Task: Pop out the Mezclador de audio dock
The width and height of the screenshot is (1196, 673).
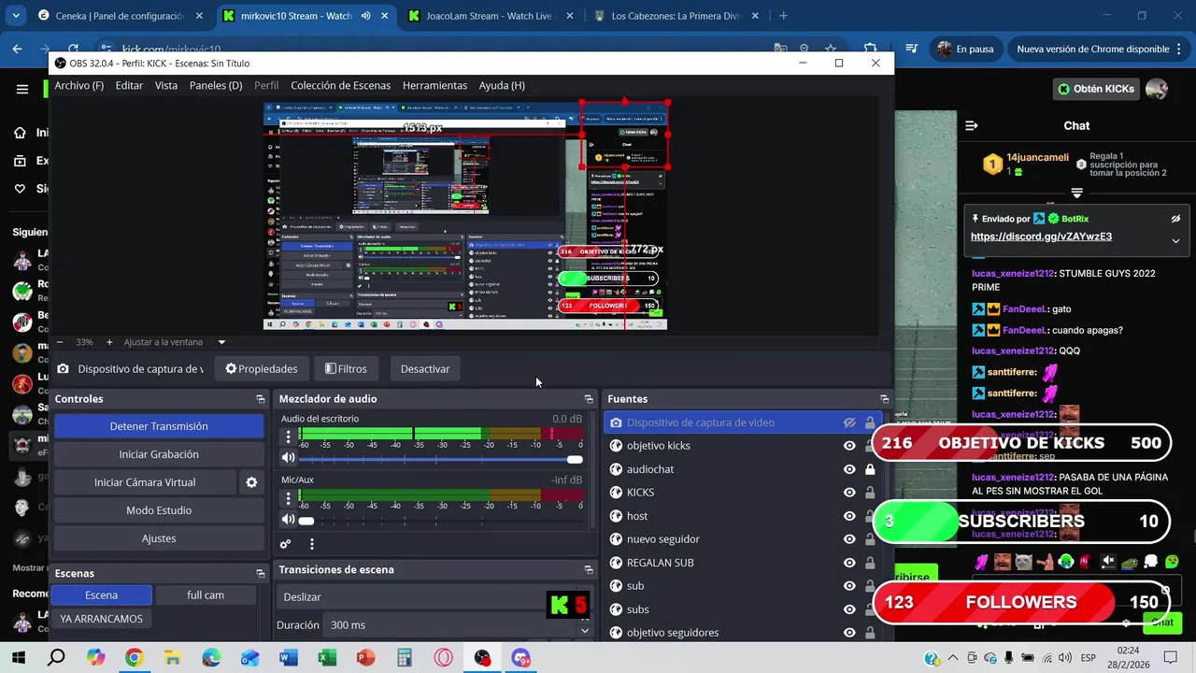Action: coord(589,399)
